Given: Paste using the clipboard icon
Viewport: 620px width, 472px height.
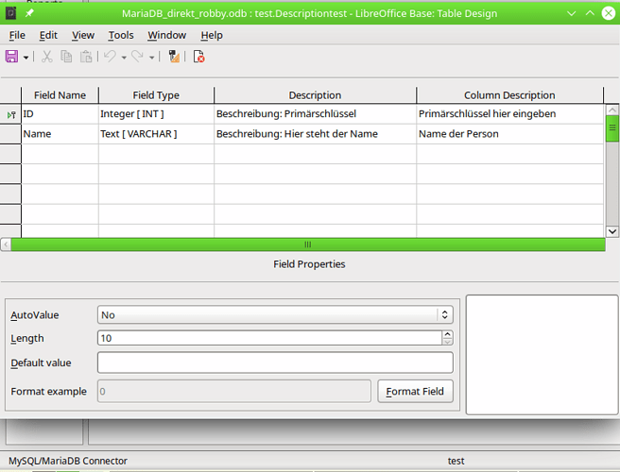Looking at the screenshot, I should (86, 57).
